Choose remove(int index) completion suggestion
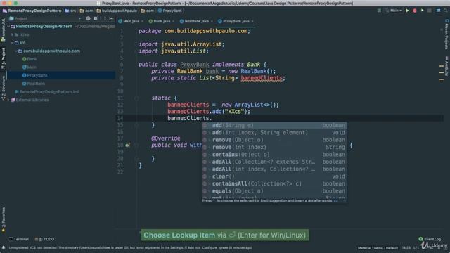Viewport: 450px width, 253px height. (x=274, y=147)
